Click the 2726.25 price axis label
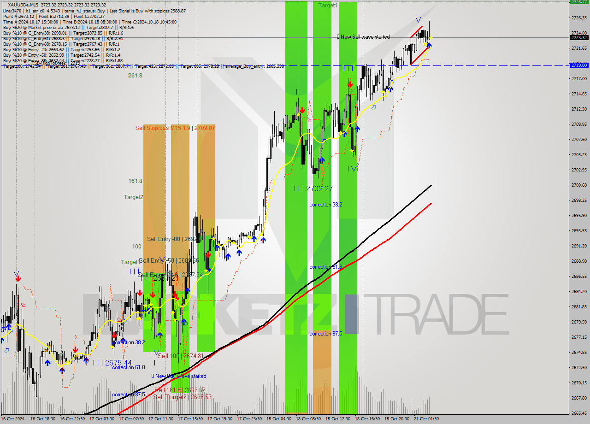The height and width of the screenshot is (424, 590). (579, 18)
